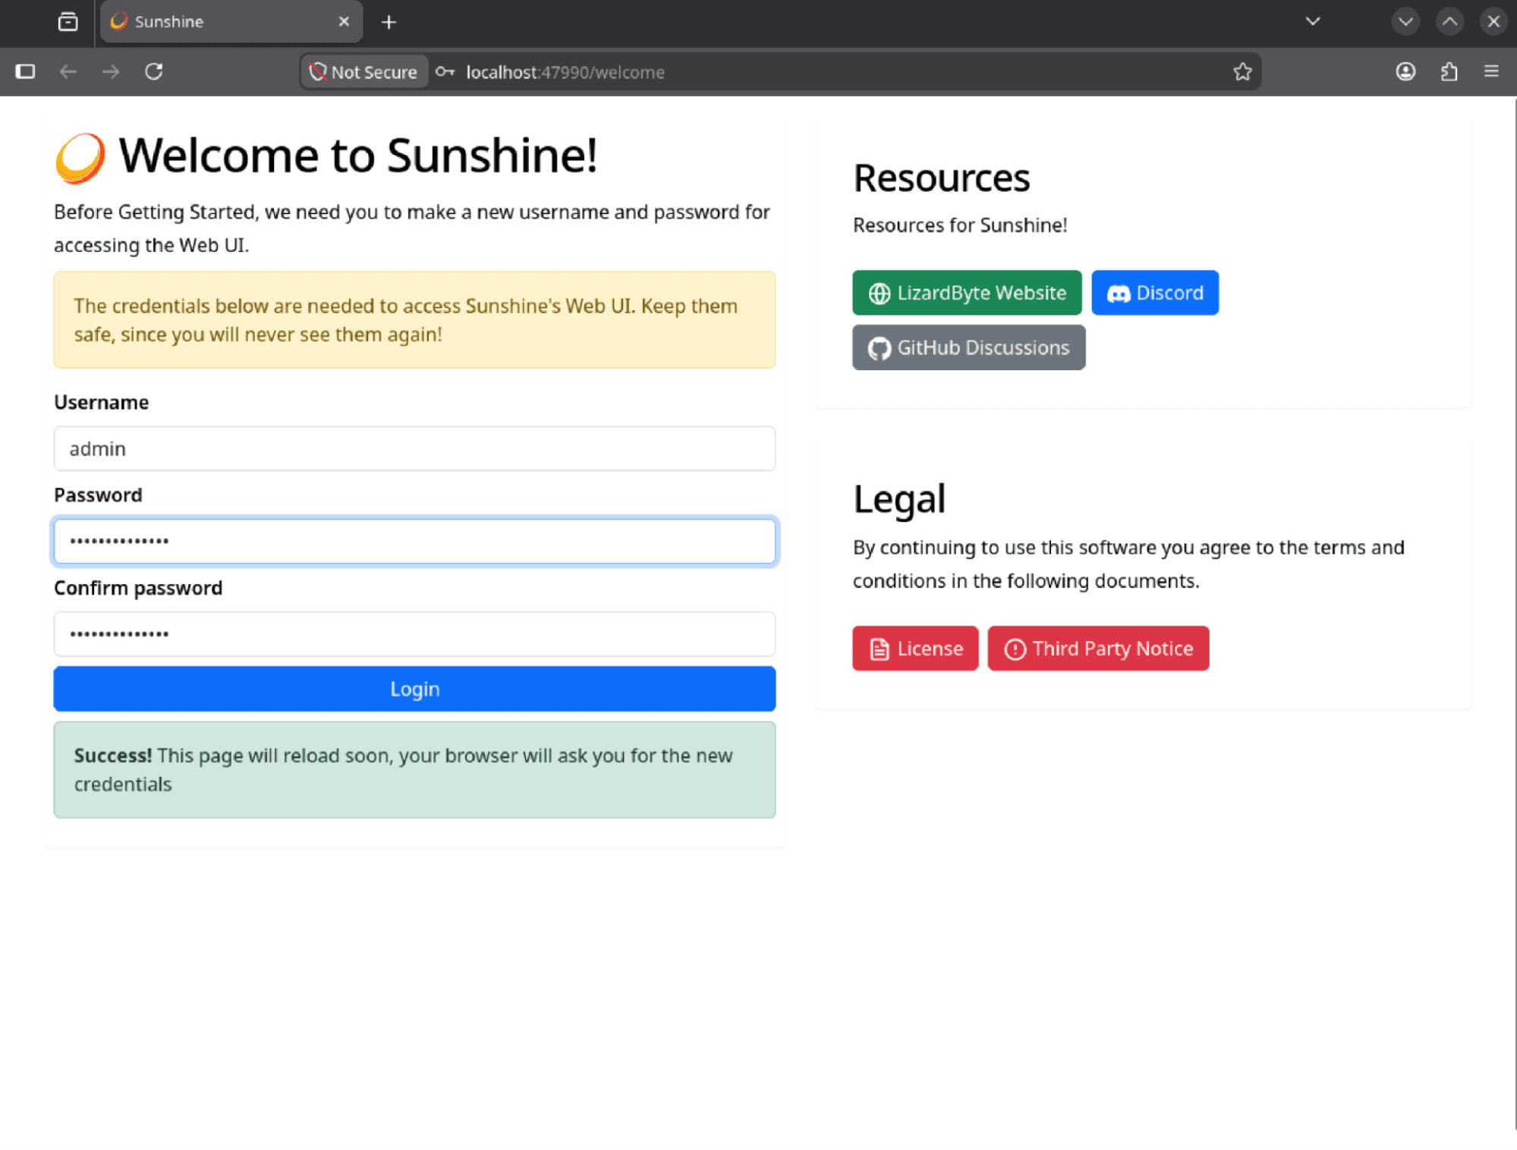The image size is (1517, 1150).
Task: Open the list all tabs dropdown arrow
Action: click(x=1313, y=21)
